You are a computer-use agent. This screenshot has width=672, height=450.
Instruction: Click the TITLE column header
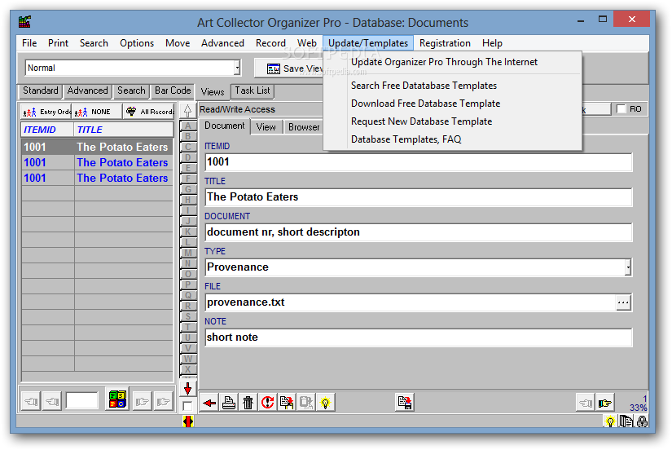tap(124, 130)
